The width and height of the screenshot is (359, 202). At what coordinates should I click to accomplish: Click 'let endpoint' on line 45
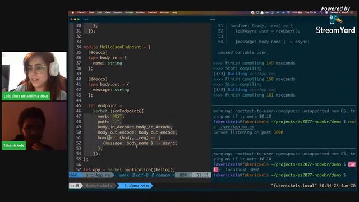(x=103, y=106)
